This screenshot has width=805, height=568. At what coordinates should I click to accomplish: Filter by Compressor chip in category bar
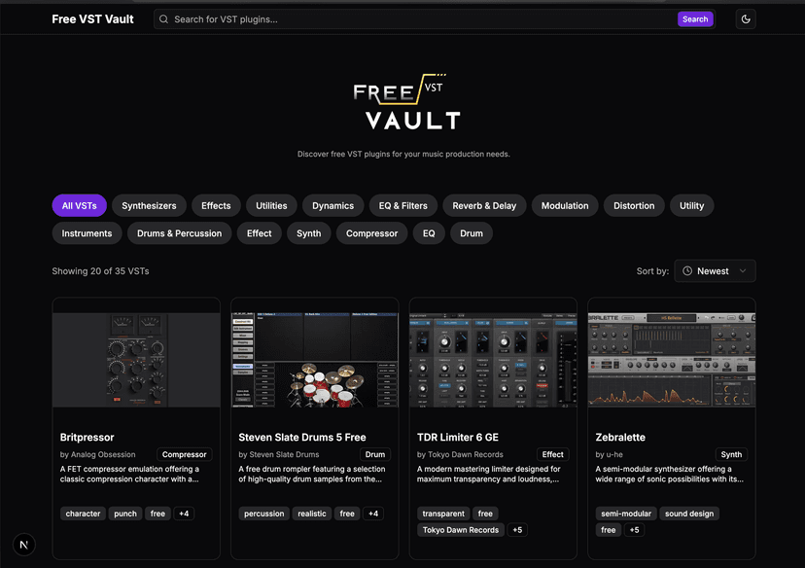pos(371,233)
